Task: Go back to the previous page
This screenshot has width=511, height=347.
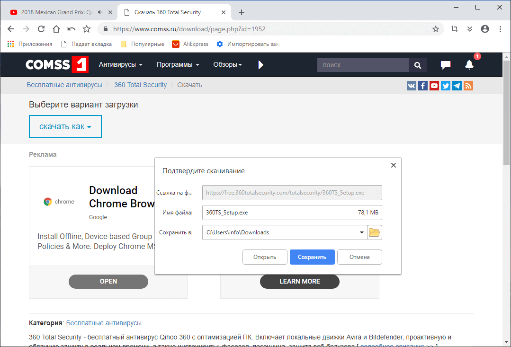Action: point(11,29)
